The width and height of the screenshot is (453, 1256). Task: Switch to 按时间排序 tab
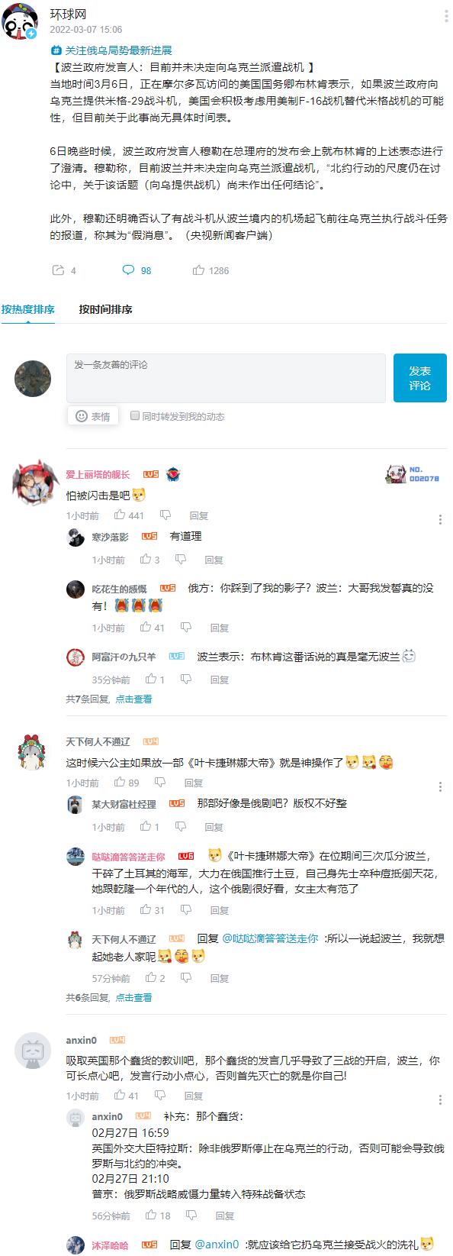(x=105, y=309)
